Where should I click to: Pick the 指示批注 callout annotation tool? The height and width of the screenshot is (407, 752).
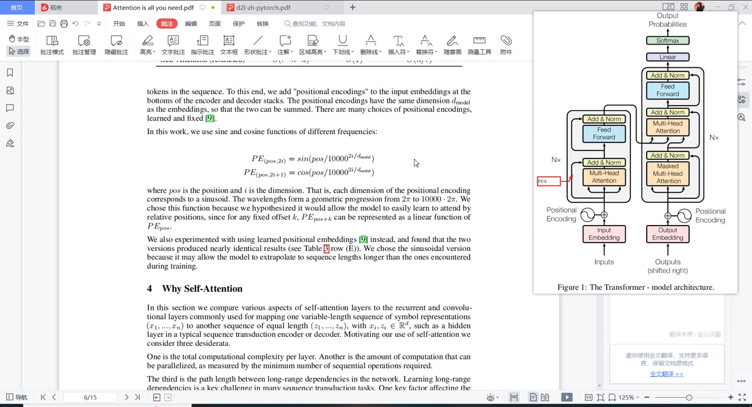[x=203, y=45]
